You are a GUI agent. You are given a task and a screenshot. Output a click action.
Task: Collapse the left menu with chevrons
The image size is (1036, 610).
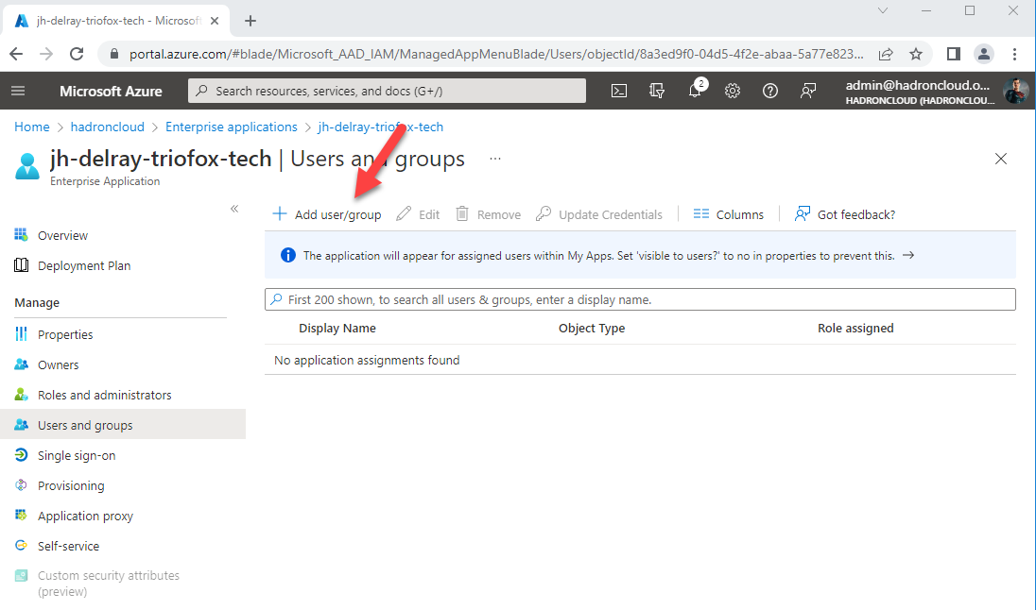click(x=234, y=209)
